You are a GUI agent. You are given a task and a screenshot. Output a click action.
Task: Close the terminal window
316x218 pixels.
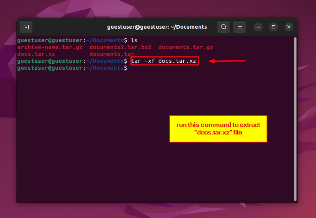point(289,27)
